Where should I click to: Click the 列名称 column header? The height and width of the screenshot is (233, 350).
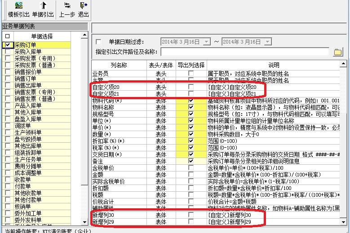pyautogui.click(x=119, y=65)
